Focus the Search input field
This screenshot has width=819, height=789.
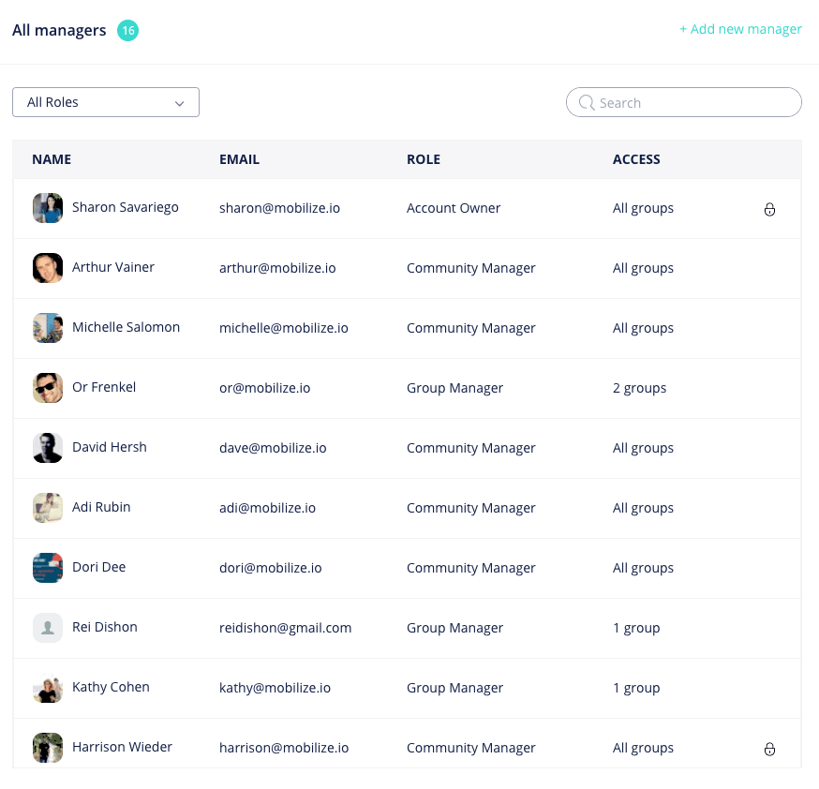coord(684,102)
